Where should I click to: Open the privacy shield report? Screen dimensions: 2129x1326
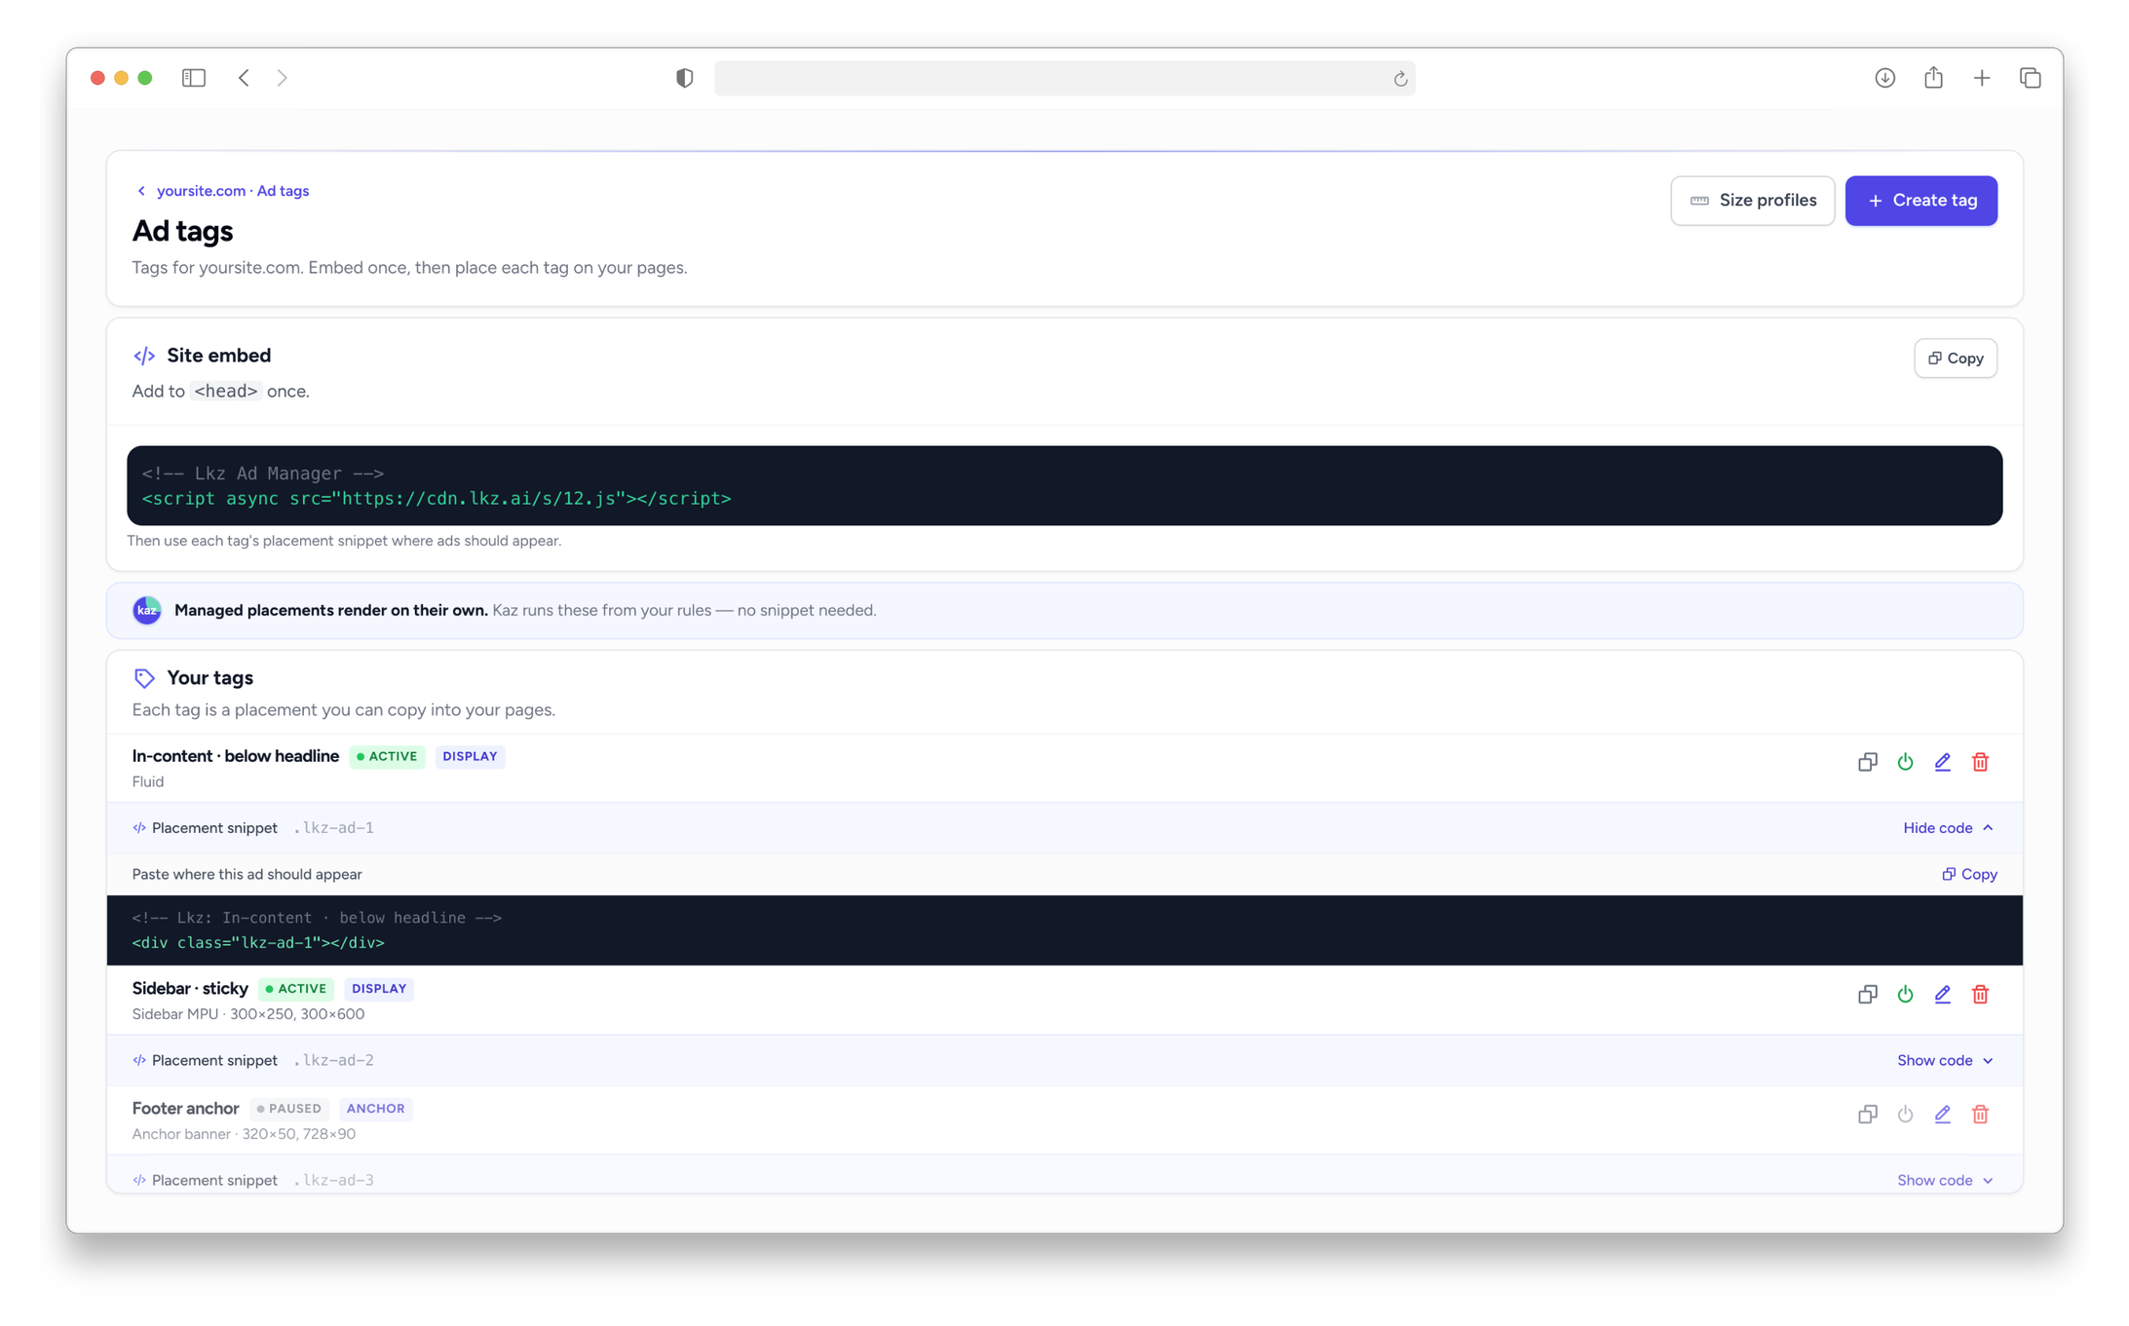(685, 78)
